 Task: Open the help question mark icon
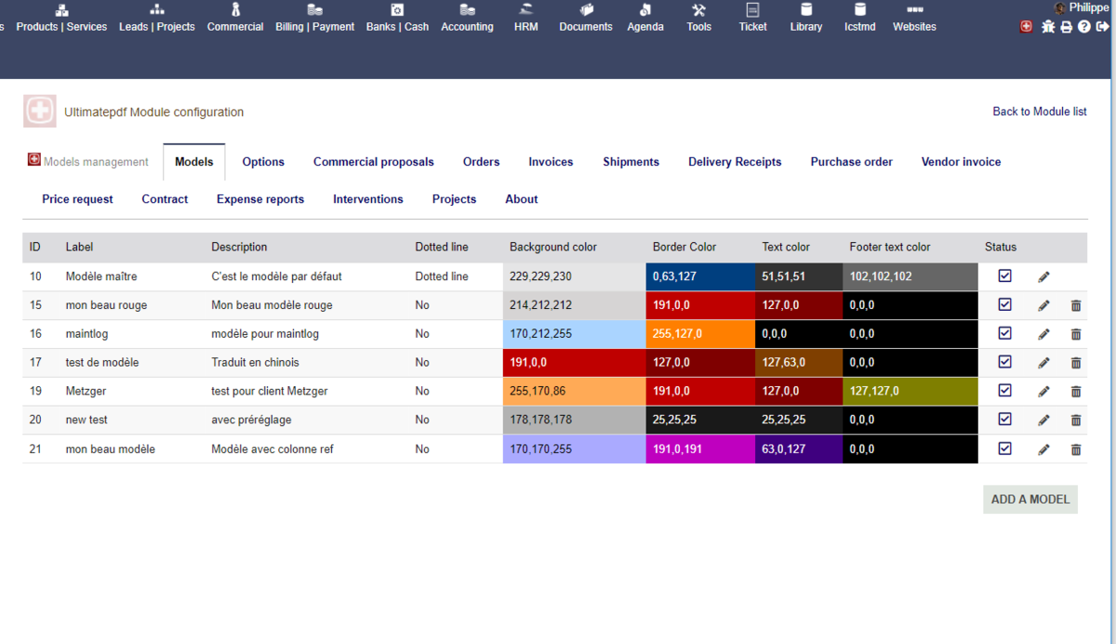coord(1084,27)
